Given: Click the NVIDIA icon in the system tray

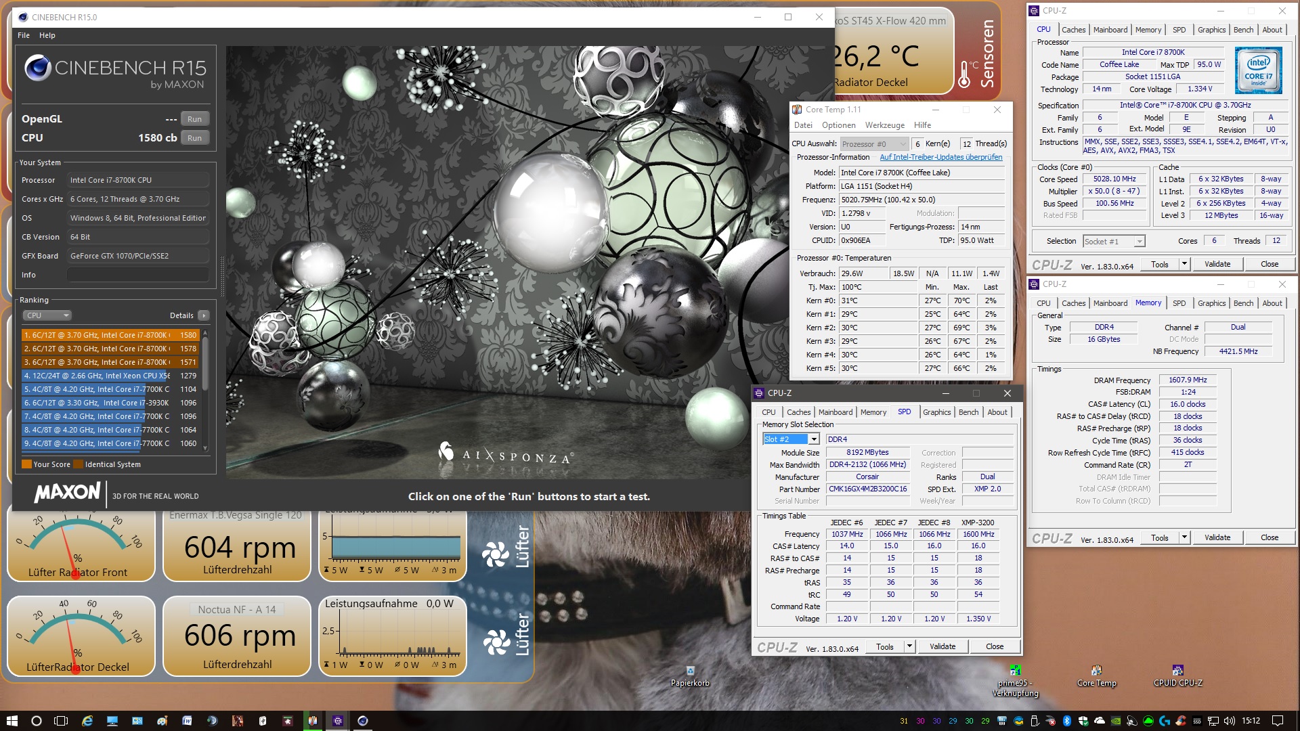Looking at the screenshot, I should tap(1116, 721).
